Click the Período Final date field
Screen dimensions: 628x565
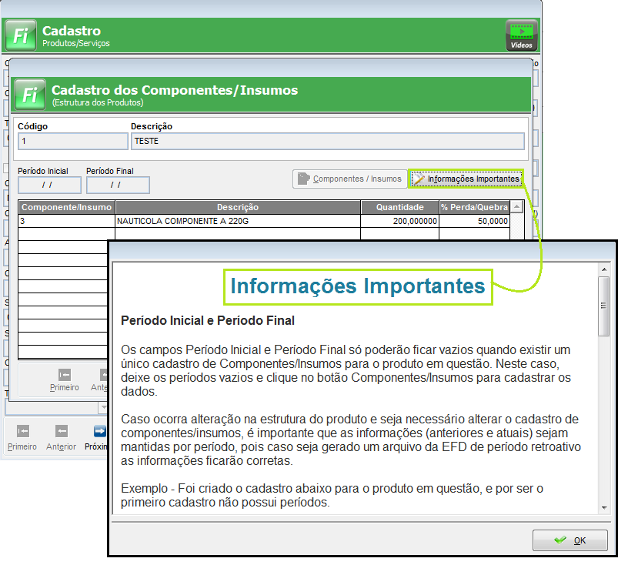pos(118,185)
